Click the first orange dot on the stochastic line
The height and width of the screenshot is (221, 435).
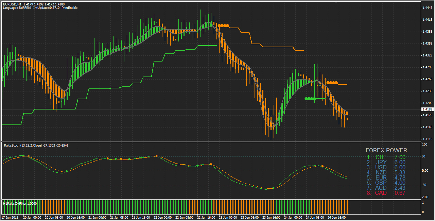click(29, 156)
